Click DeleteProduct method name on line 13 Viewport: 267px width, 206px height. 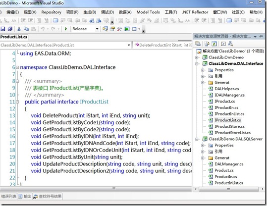[x=60, y=115]
